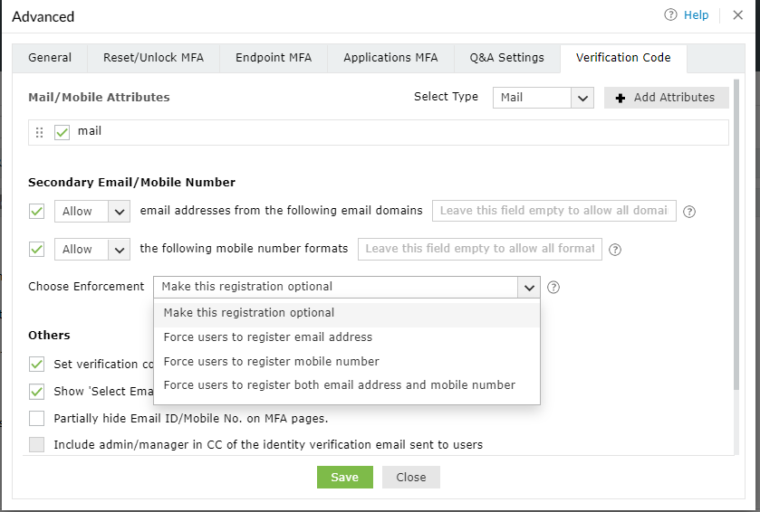Uncheck the mail attribute checkbox
Screen dimensions: 760x512
tap(63, 133)
